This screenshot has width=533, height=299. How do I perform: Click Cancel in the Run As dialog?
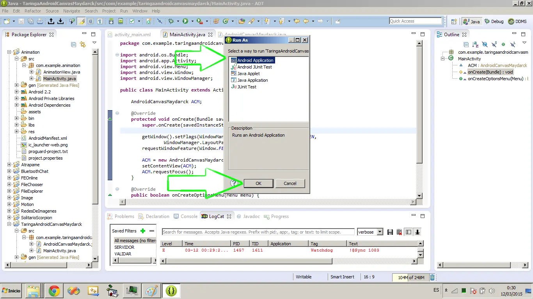point(290,183)
